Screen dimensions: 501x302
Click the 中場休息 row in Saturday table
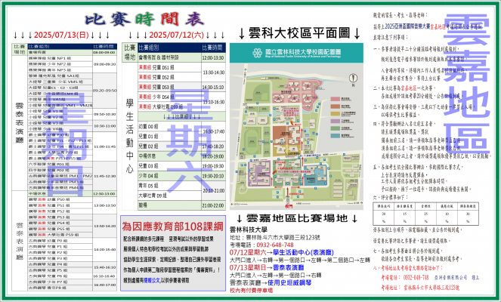(x=170, y=156)
